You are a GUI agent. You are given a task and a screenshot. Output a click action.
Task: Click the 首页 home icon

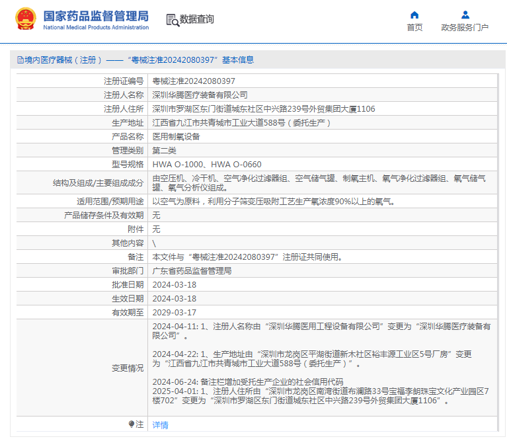(x=414, y=15)
